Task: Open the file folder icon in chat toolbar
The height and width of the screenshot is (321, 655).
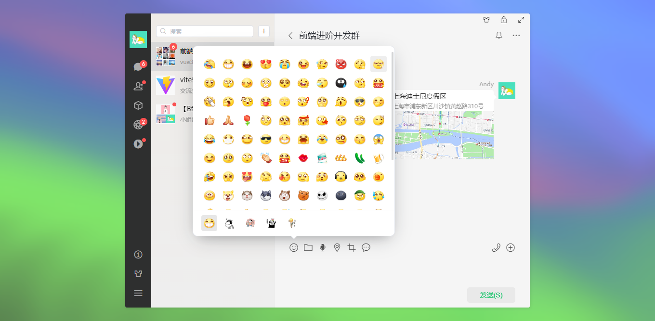Action: click(308, 247)
